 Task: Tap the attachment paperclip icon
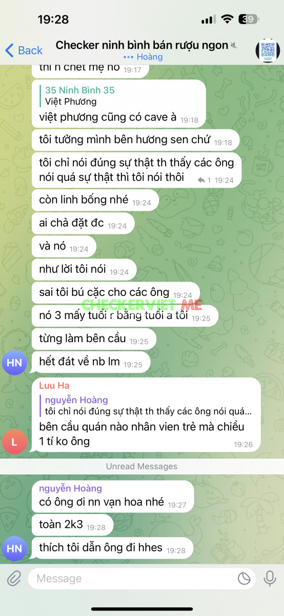pos(14,579)
